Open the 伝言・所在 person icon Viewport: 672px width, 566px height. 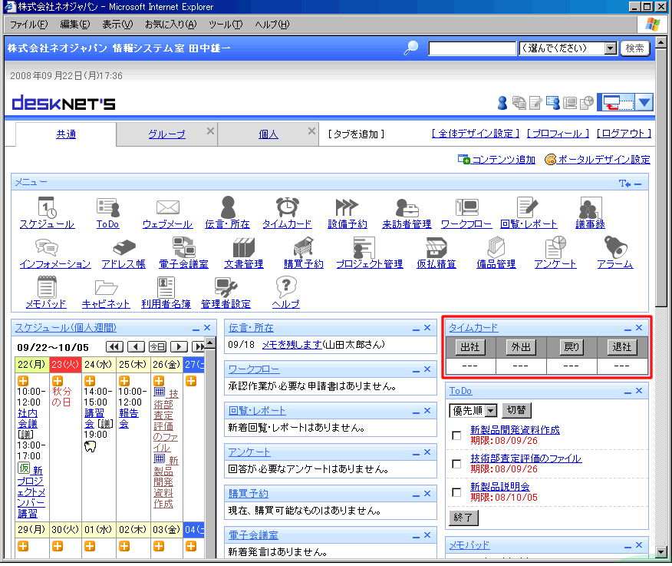[228, 207]
